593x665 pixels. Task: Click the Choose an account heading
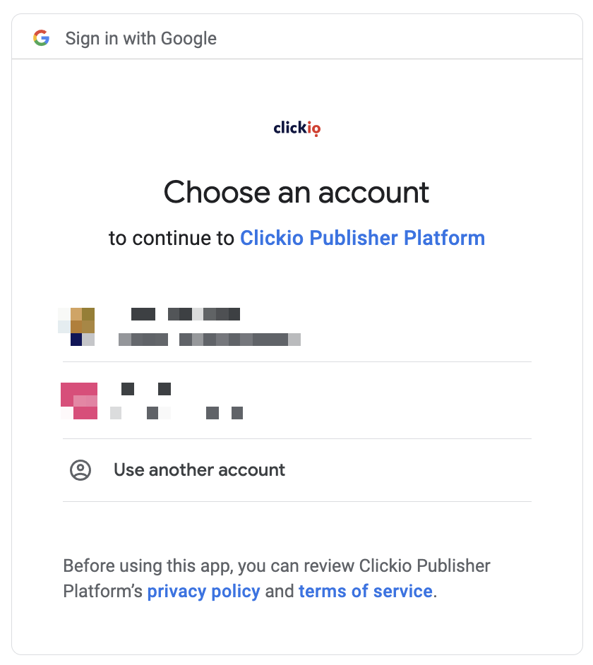(x=296, y=193)
